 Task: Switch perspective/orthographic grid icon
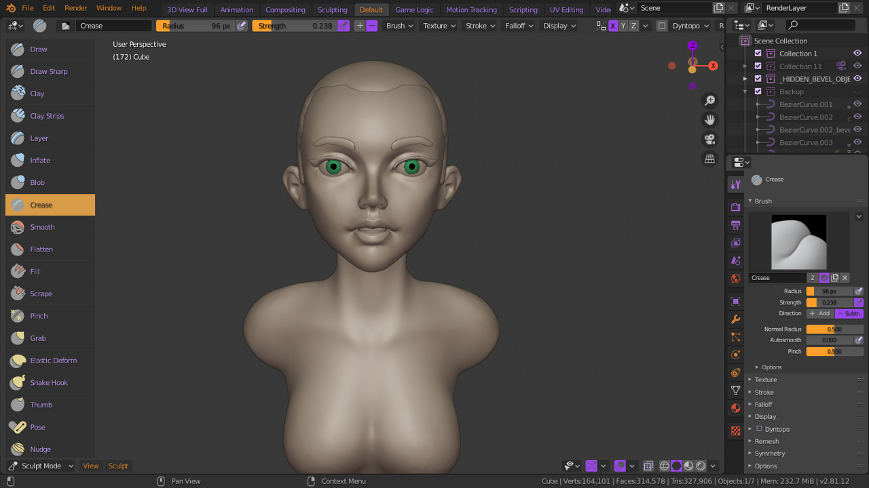point(709,159)
